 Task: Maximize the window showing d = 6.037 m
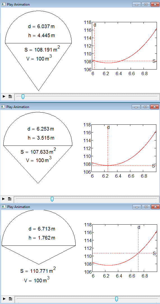(x=146, y=5)
